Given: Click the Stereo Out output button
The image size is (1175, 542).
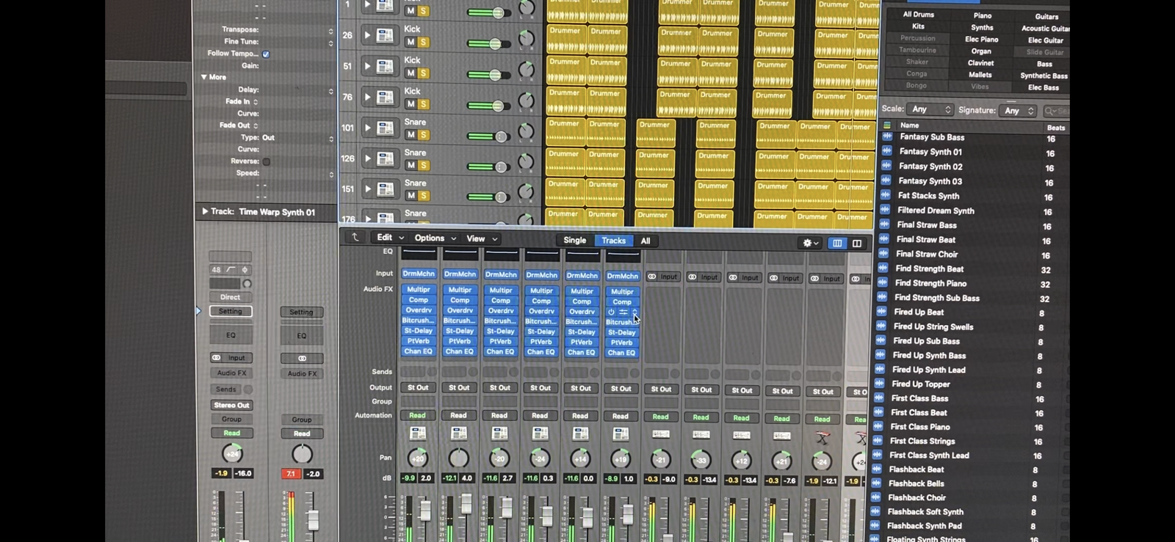Looking at the screenshot, I should 231,405.
